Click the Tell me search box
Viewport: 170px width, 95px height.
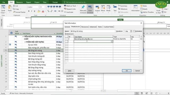(76, 2)
